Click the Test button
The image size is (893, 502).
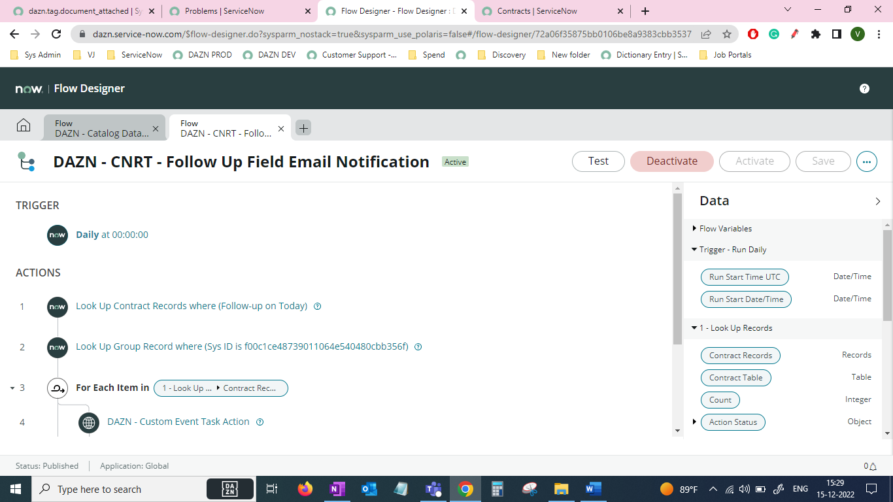click(598, 161)
